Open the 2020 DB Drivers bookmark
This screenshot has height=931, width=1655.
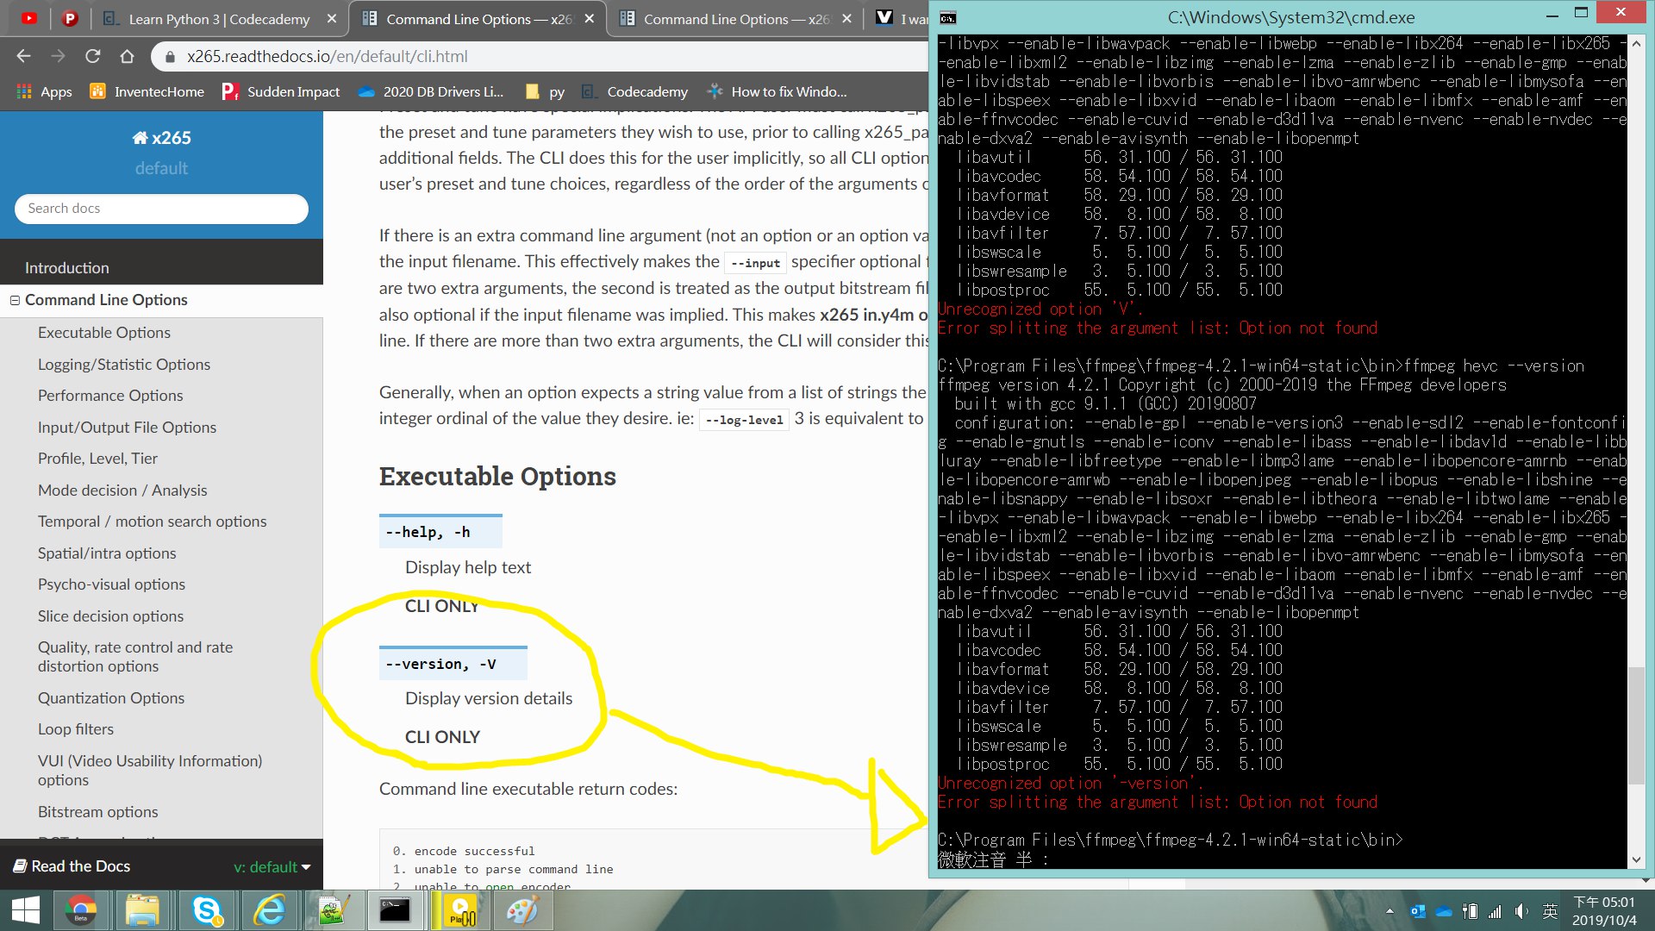[431, 91]
